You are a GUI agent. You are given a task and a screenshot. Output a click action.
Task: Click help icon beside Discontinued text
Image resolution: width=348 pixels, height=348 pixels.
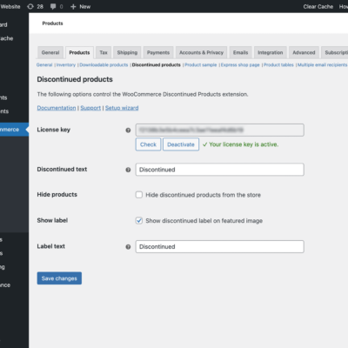coord(128,170)
